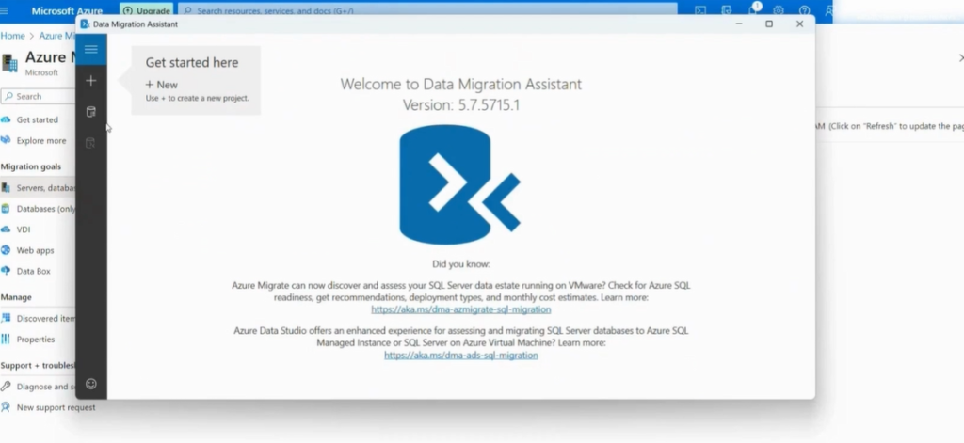Click the 'Did you know:' text
This screenshot has height=443, width=964.
pyautogui.click(x=461, y=264)
